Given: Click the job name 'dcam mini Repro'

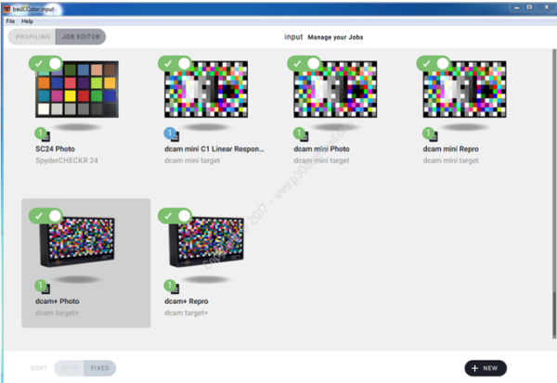Looking at the screenshot, I should pos(451,149).
